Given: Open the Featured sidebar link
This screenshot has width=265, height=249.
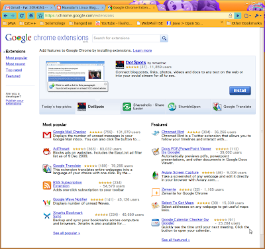Looking at the screenshot, I should (x=13, y=76).
